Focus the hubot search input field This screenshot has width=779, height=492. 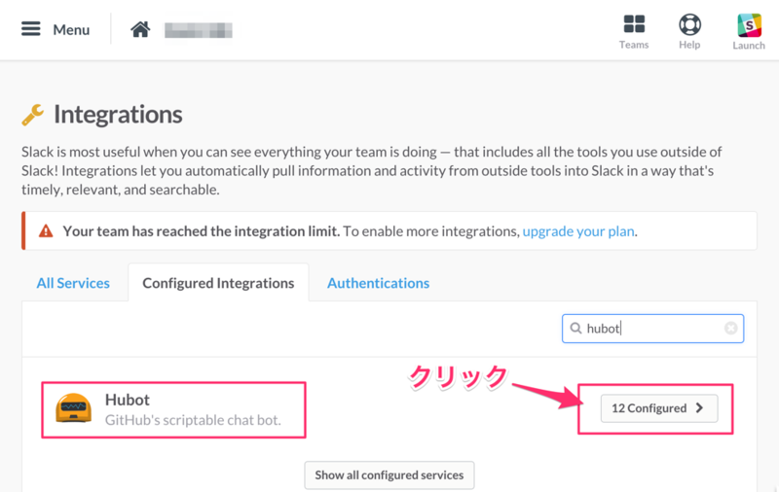coord(652,329)
